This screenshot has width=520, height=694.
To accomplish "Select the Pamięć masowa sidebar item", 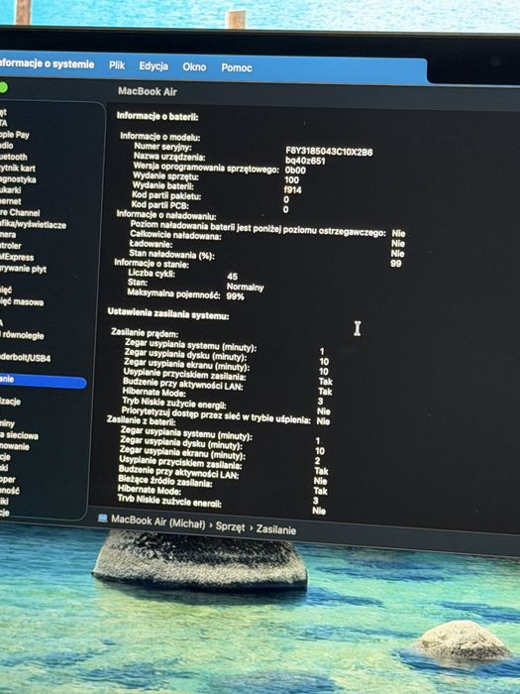I will [22, 302].
